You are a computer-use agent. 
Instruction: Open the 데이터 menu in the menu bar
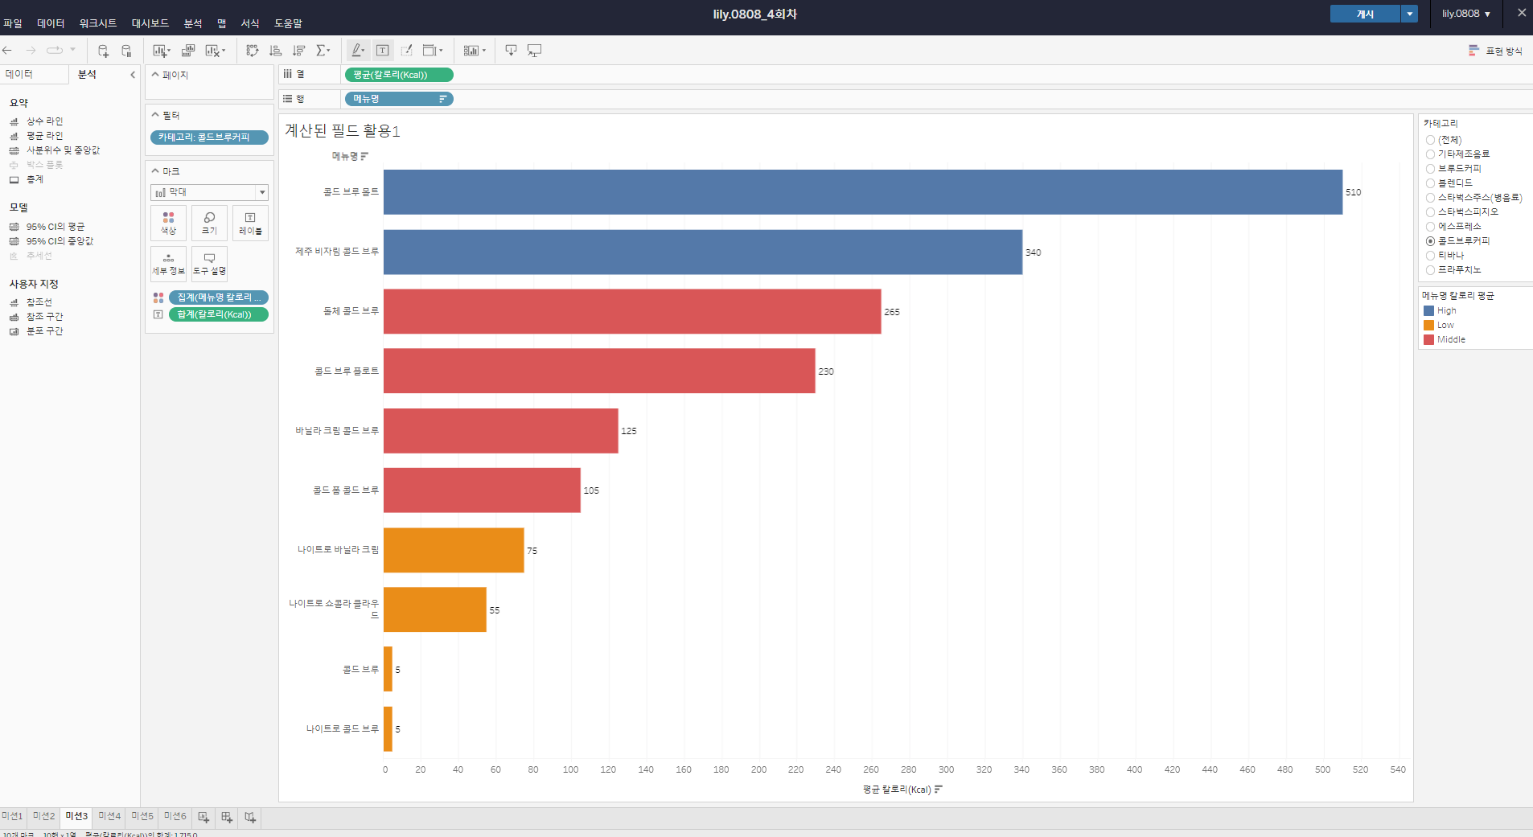tap(51, 23)
